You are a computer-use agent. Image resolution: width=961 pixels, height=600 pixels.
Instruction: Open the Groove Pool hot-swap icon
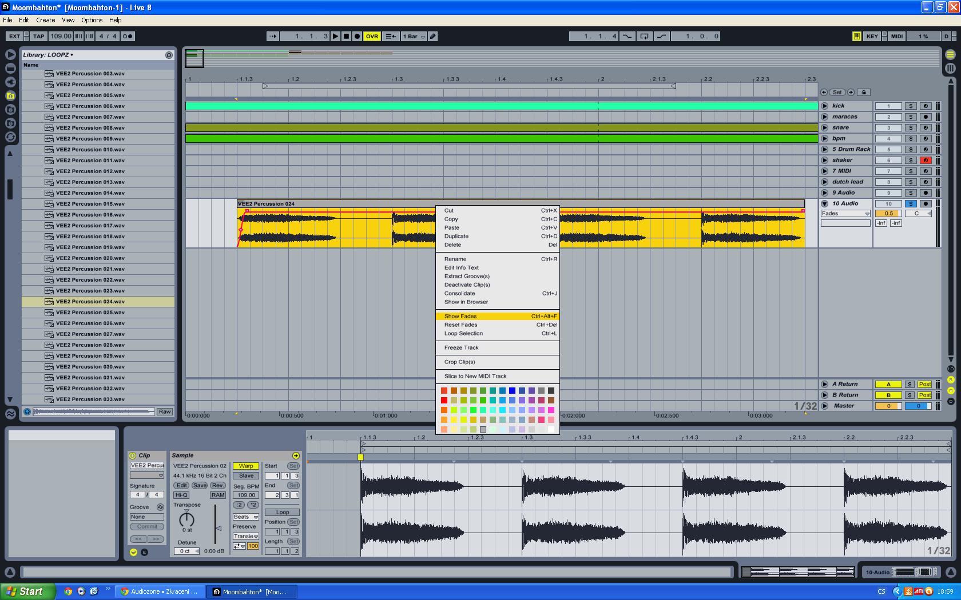tap(160, 507)
